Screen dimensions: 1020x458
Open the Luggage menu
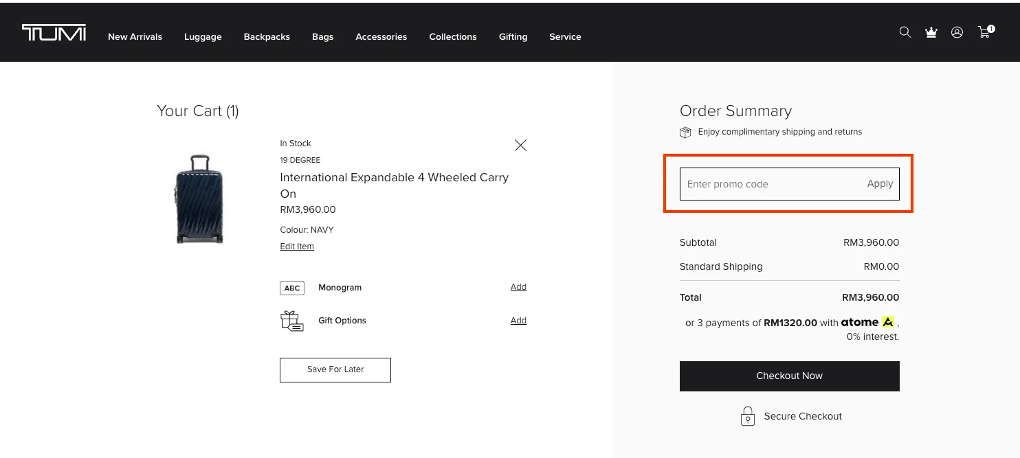coord(203,36)
